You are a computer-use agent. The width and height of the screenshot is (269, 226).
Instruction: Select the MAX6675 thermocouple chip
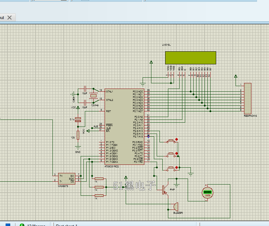pyautogui.click(x=67, y=178)
